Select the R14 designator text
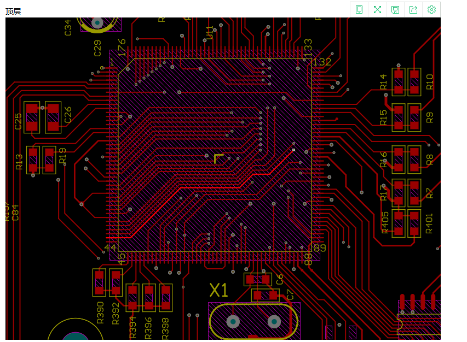Viewport: 467px width, 342px height. click(x=383, y=82)
